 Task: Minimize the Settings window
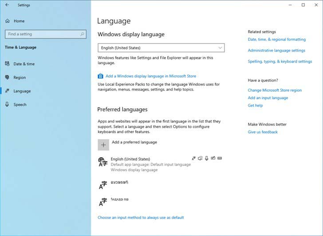coord(290,5)
